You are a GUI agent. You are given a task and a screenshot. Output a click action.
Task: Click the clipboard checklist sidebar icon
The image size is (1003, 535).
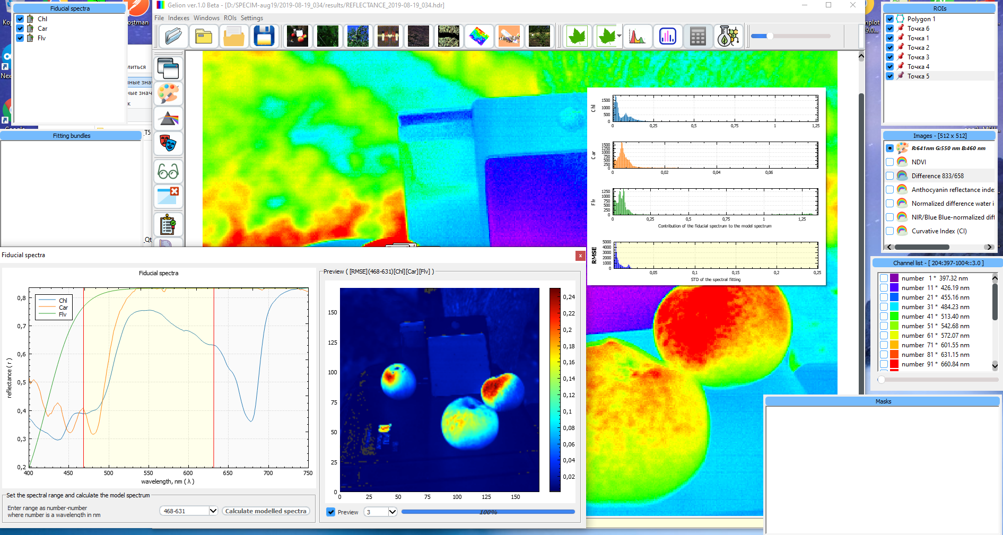[x=168, y=225]
